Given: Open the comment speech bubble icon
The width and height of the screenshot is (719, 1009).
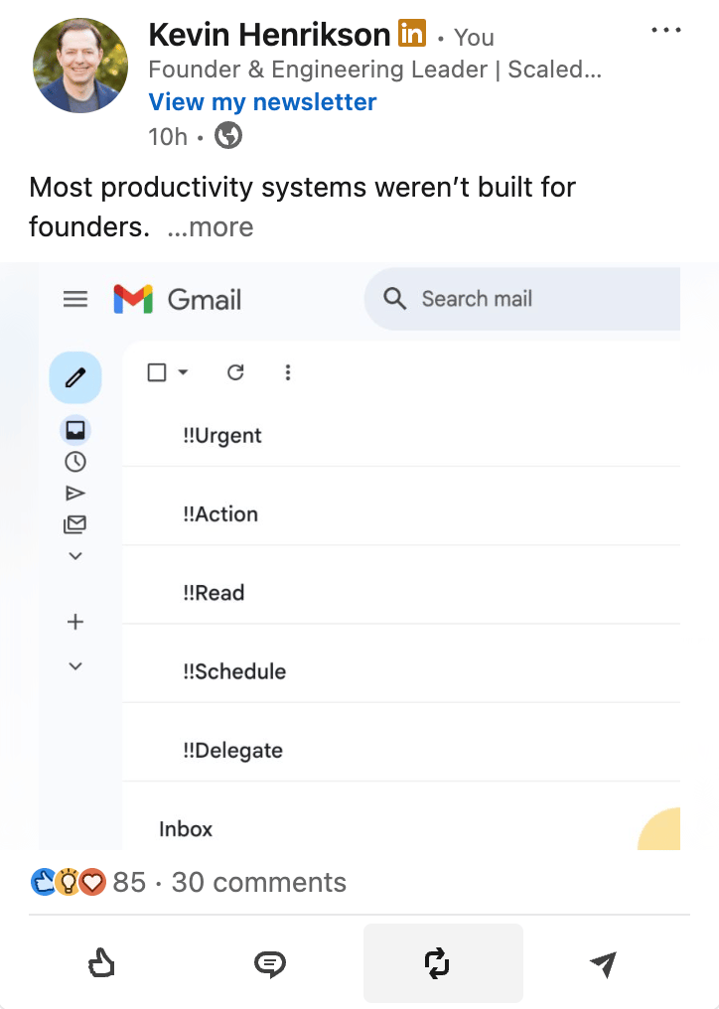Looking at the screenshot, I should click(270, 963).
